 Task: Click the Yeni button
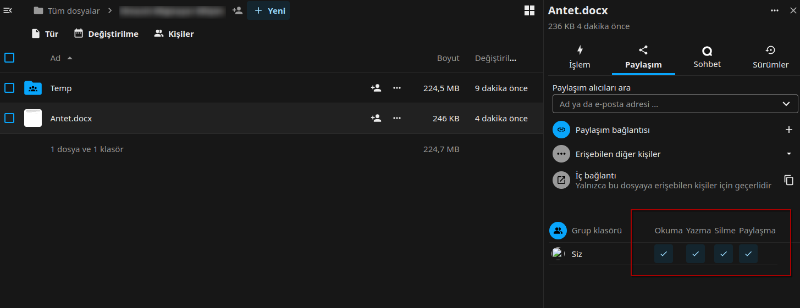[268, 10]
